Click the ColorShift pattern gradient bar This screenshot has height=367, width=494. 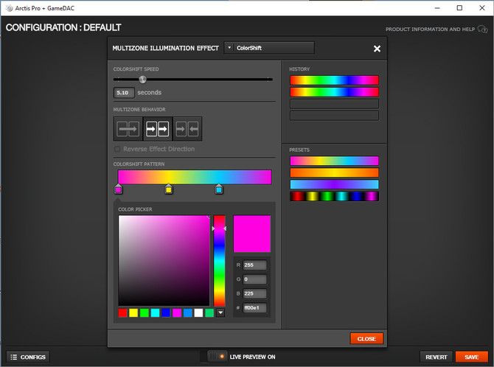[x=195, y=177]
